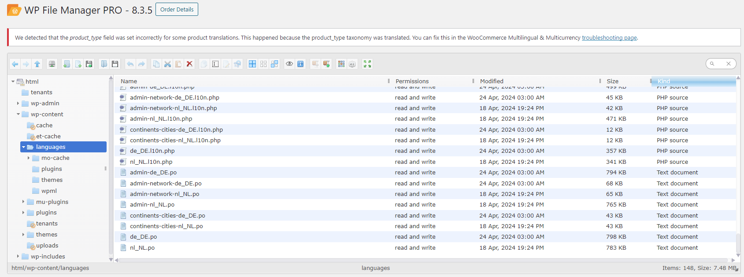Go to the parent folder with the up arrow
The width and height of the screenshot is (744, 277).
pyautogui.click(x=37, y=64)
